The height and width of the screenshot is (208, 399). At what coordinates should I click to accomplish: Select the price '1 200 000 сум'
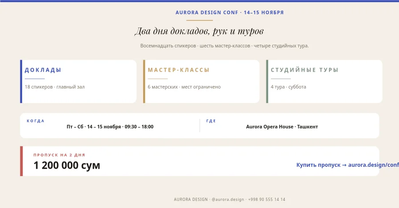pyautogui.click(x=66, y=166)
